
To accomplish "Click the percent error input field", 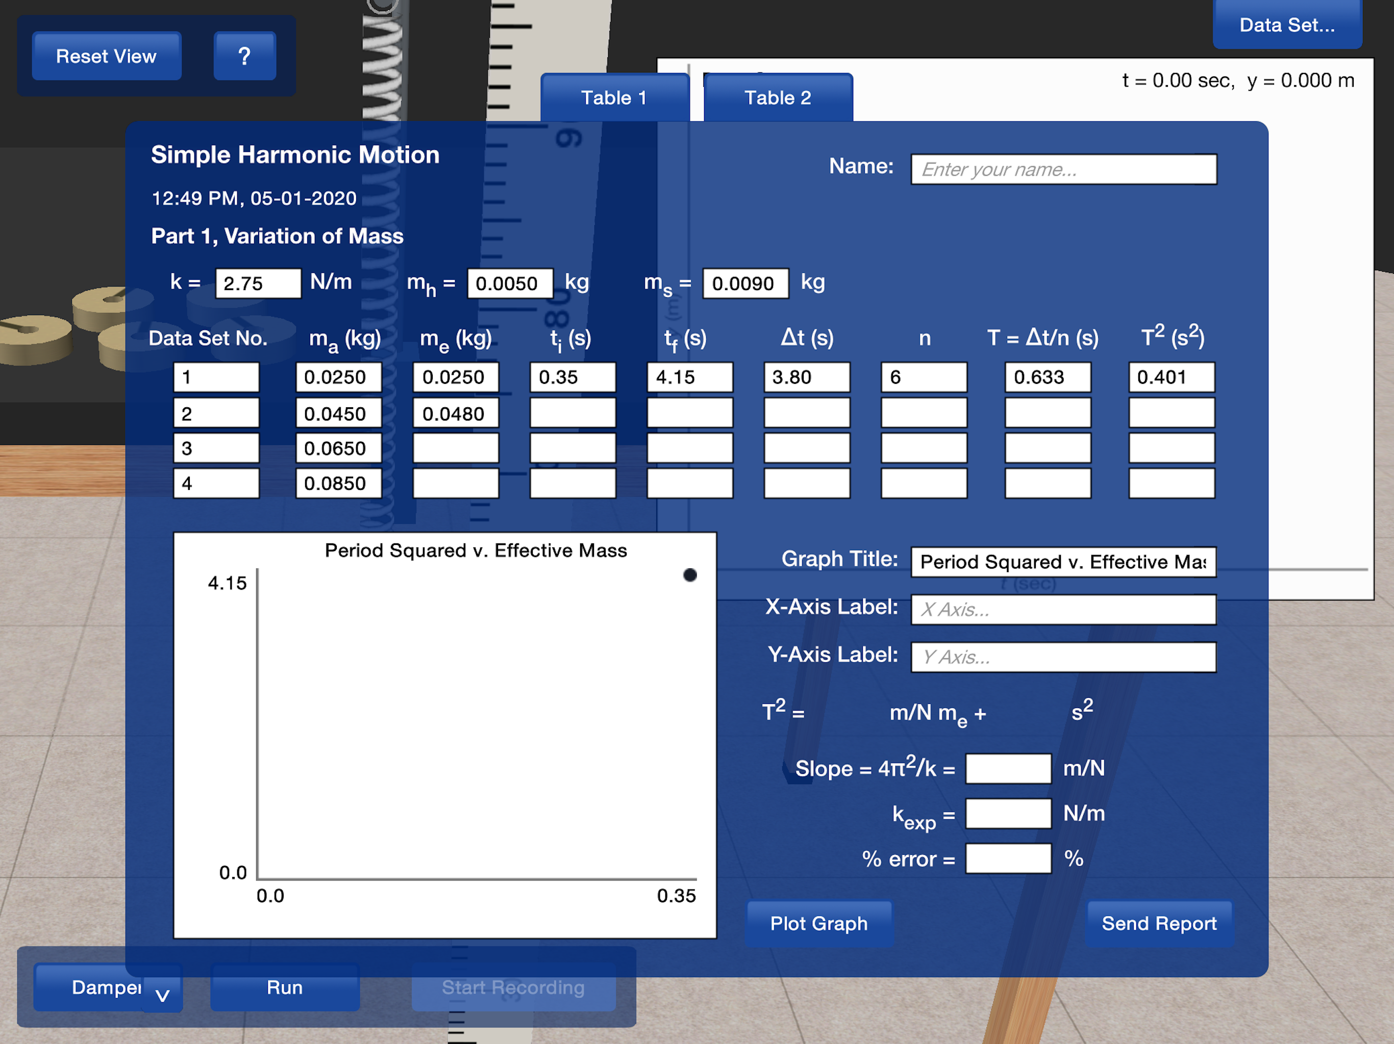I will tap(1008, 858).
